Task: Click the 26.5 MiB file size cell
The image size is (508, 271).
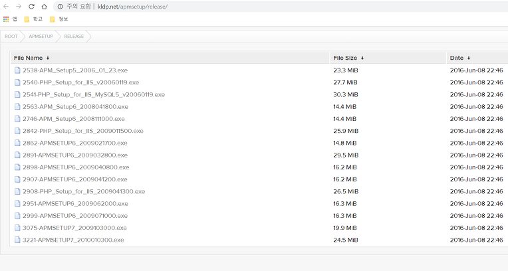Action: click(346, 191)
